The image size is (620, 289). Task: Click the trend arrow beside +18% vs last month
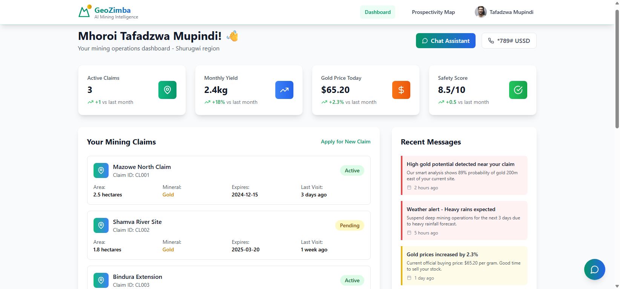click(207, 102)
